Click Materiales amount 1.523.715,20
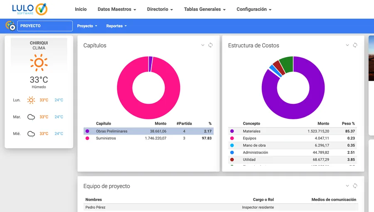Screen dimensions: 374x212 (x=318, y=131)
